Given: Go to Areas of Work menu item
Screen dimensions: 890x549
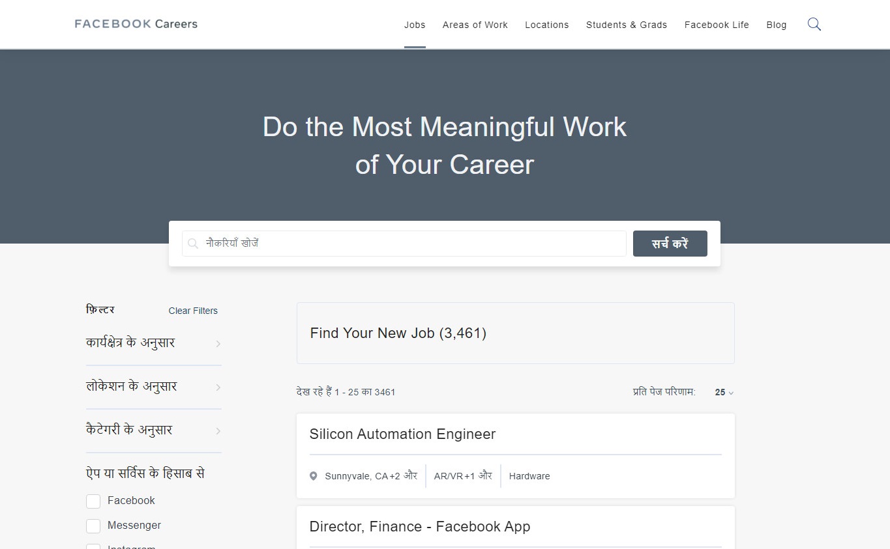Looking at the screenshot, I should [x=475, y=25].
